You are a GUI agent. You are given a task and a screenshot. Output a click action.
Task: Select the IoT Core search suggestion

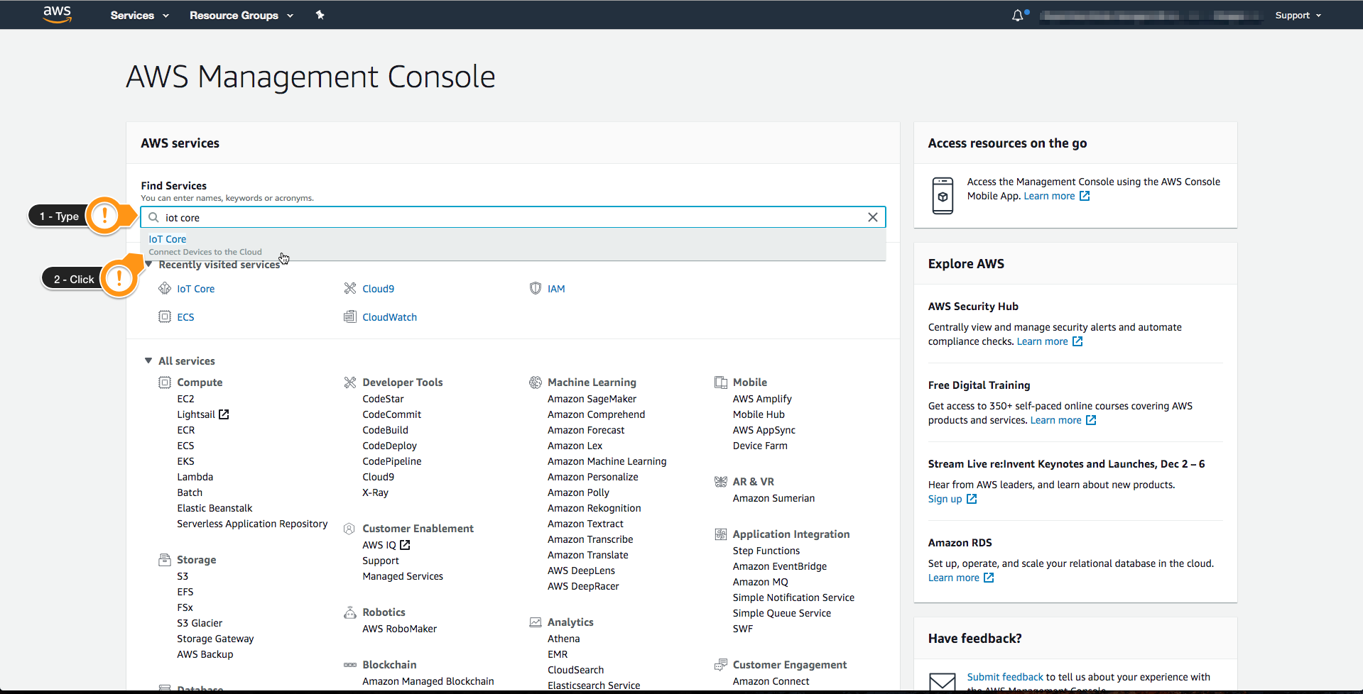pos(513,245)
